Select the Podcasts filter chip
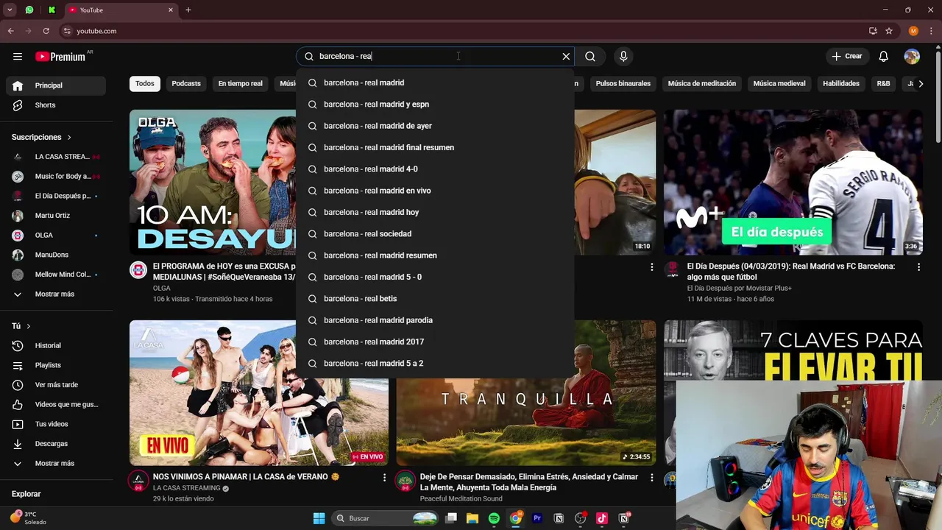The height and width of the screenshot is (530, 942). click(x=186, y=84)
